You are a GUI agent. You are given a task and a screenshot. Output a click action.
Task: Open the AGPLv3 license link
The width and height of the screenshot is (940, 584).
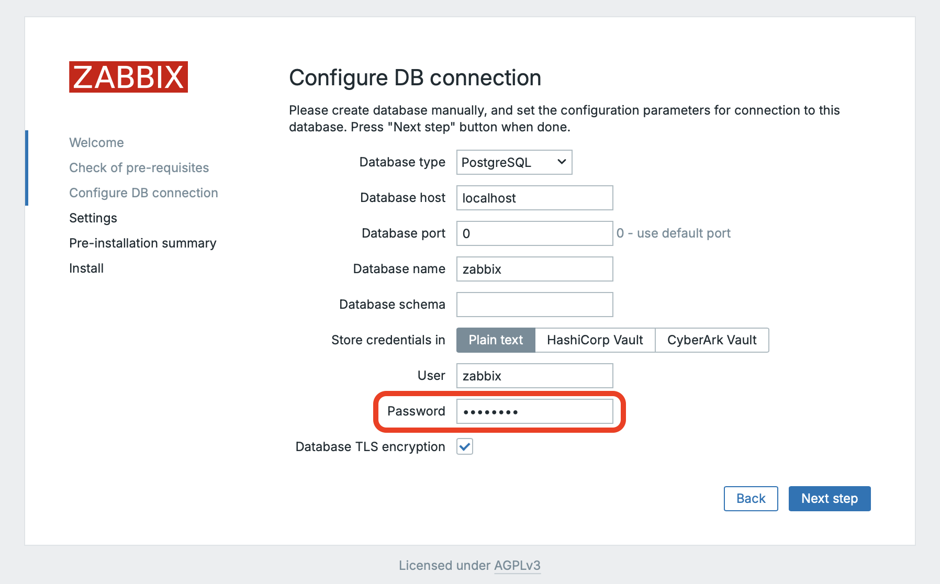517,566
